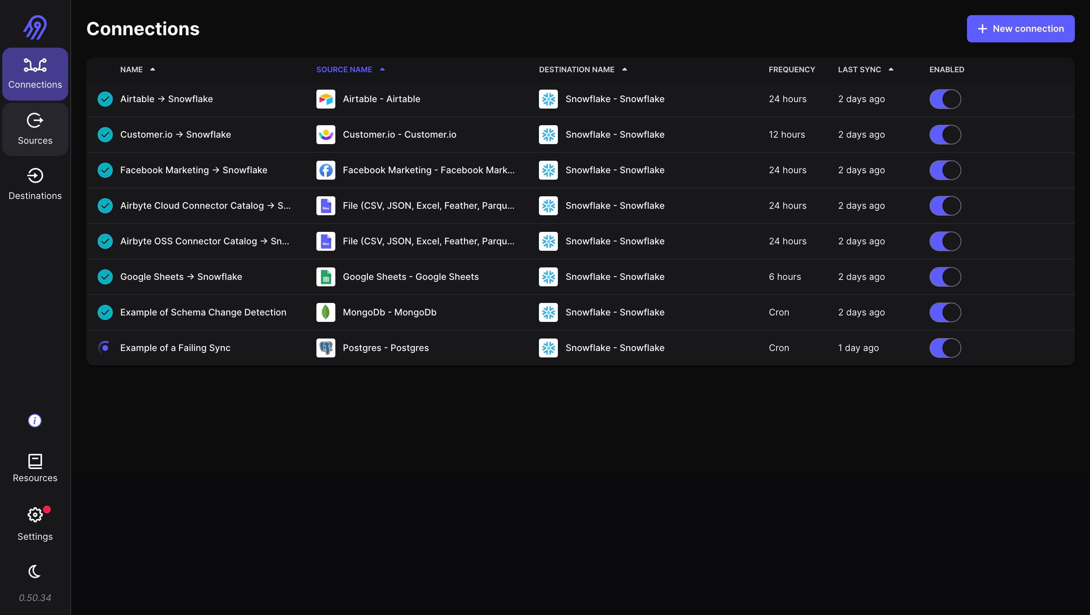Click the Snowflake icon in the Schema Change Detection row
Screen dimensions: 1090x615
point(548,312)
